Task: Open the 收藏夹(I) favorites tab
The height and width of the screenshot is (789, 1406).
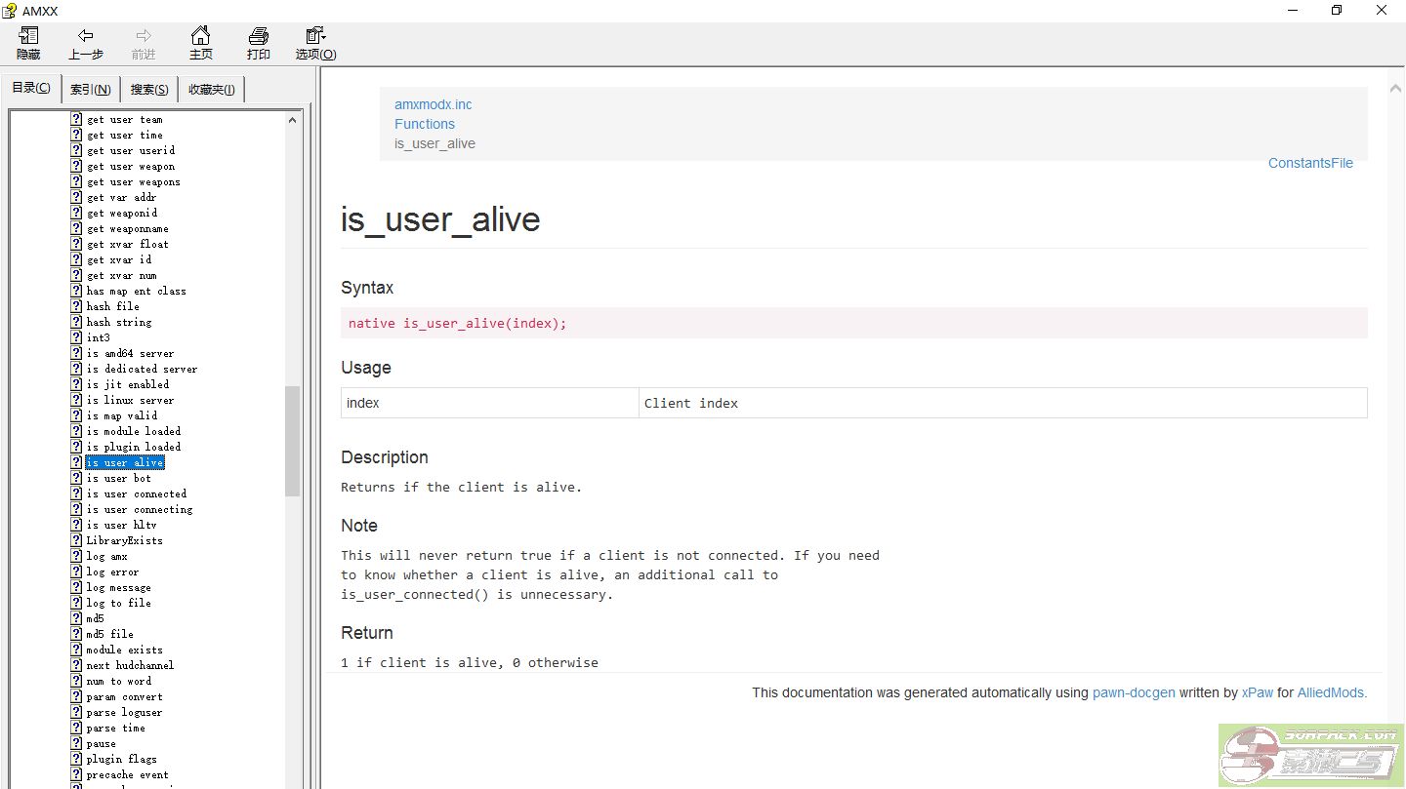Action: [x=211, y=90]
